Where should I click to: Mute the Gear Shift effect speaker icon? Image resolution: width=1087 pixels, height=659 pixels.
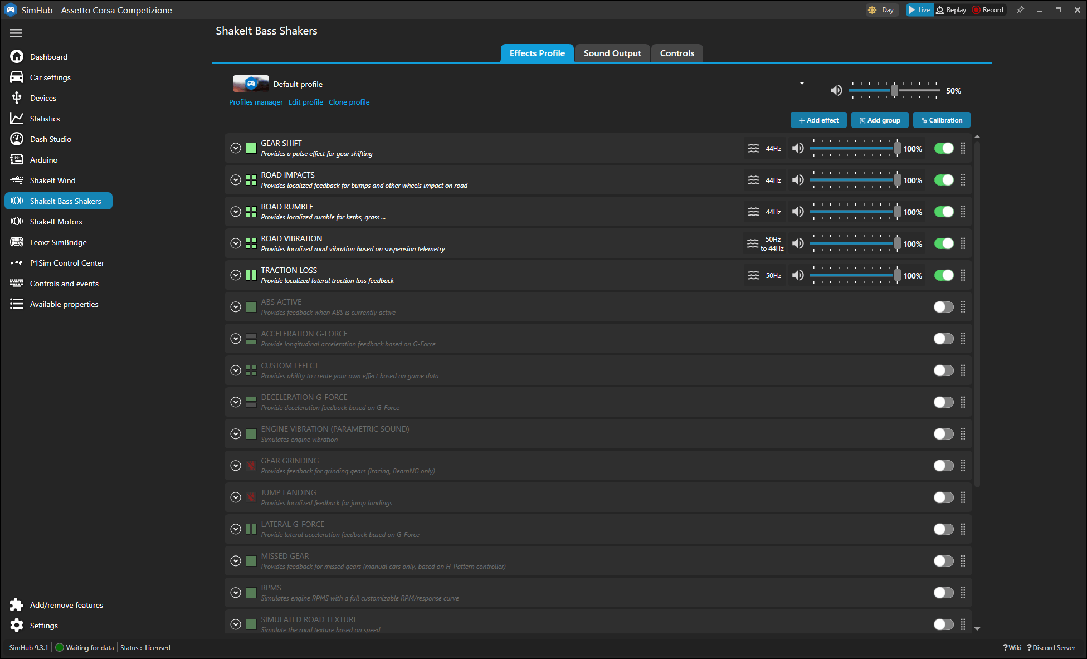pos(798,148)
